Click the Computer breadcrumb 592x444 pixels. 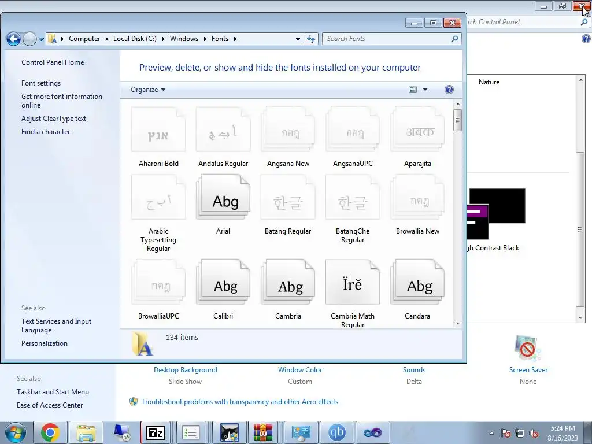pos(84,39)
